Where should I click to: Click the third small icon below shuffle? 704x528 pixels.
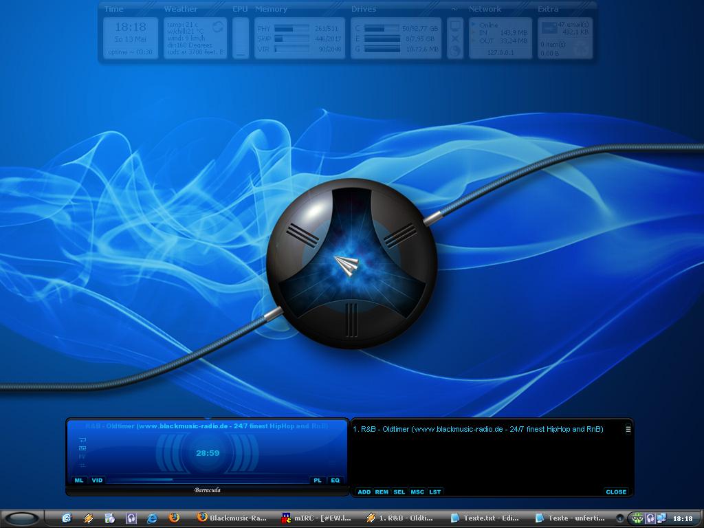(82, 456)
